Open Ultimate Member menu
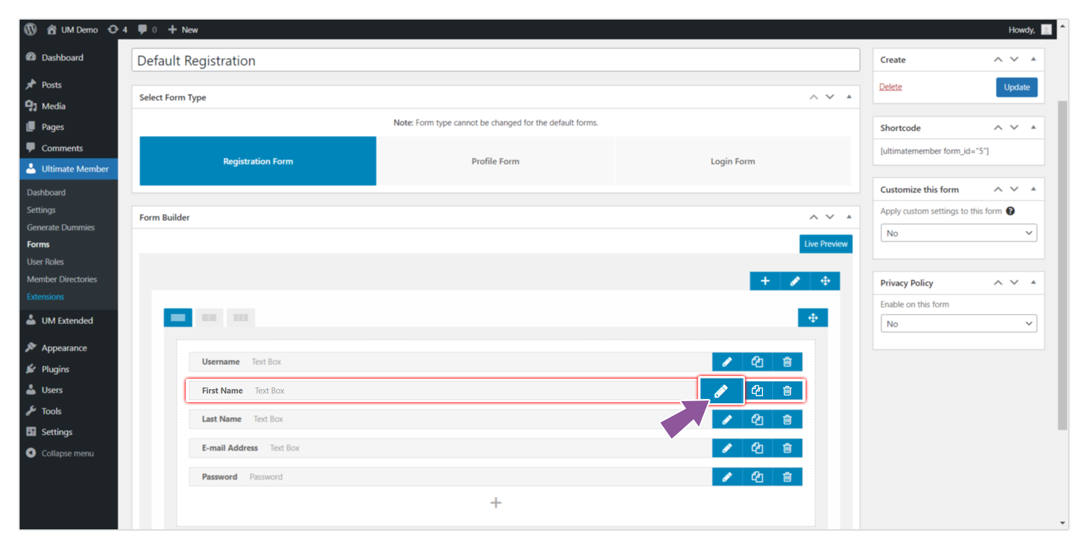The width and height of the screenshot is (1088, 549). coord(68,169)
